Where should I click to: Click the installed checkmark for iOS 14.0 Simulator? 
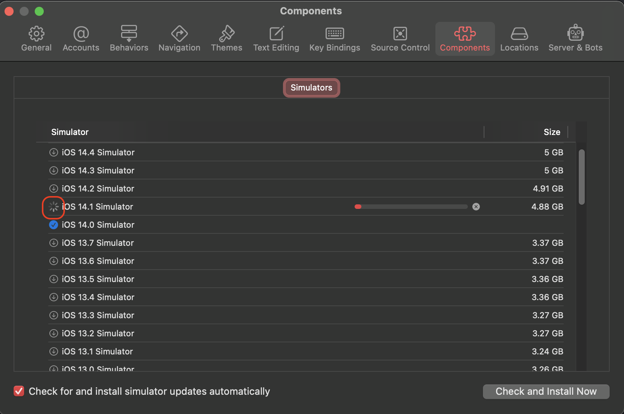[54, 225]
